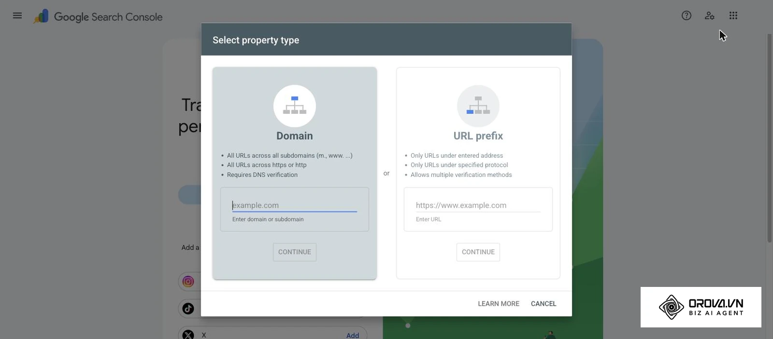Image resolution: width=773 pixels, height=339 pixels.
Task: Open the help question mark icon
Action: click(x=687, y=15)
